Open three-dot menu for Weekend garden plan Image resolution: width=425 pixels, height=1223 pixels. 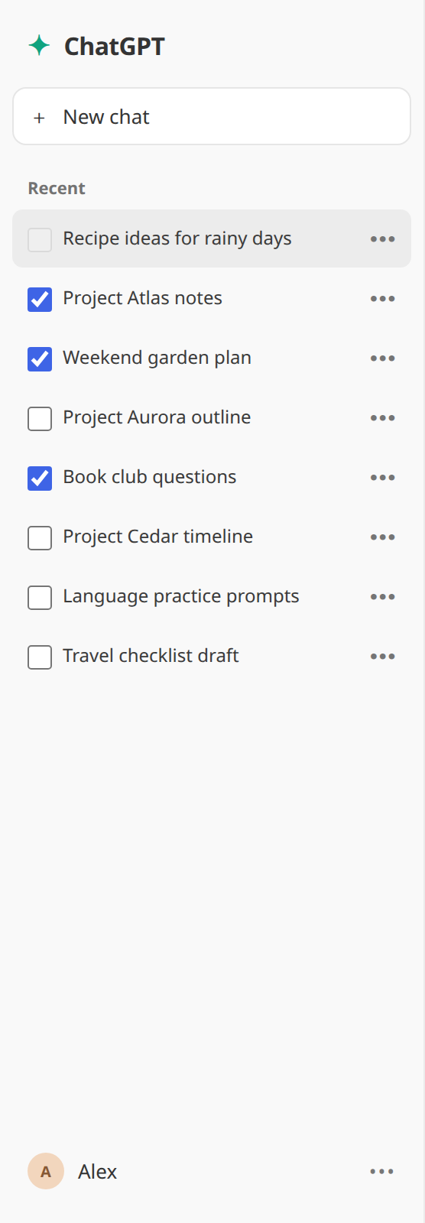(382, 358)
